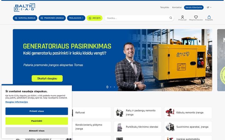Select the second carousel slide dot
Image resolution: width=225 pixels, height=140 pixels.
click(x=111, y=87)
